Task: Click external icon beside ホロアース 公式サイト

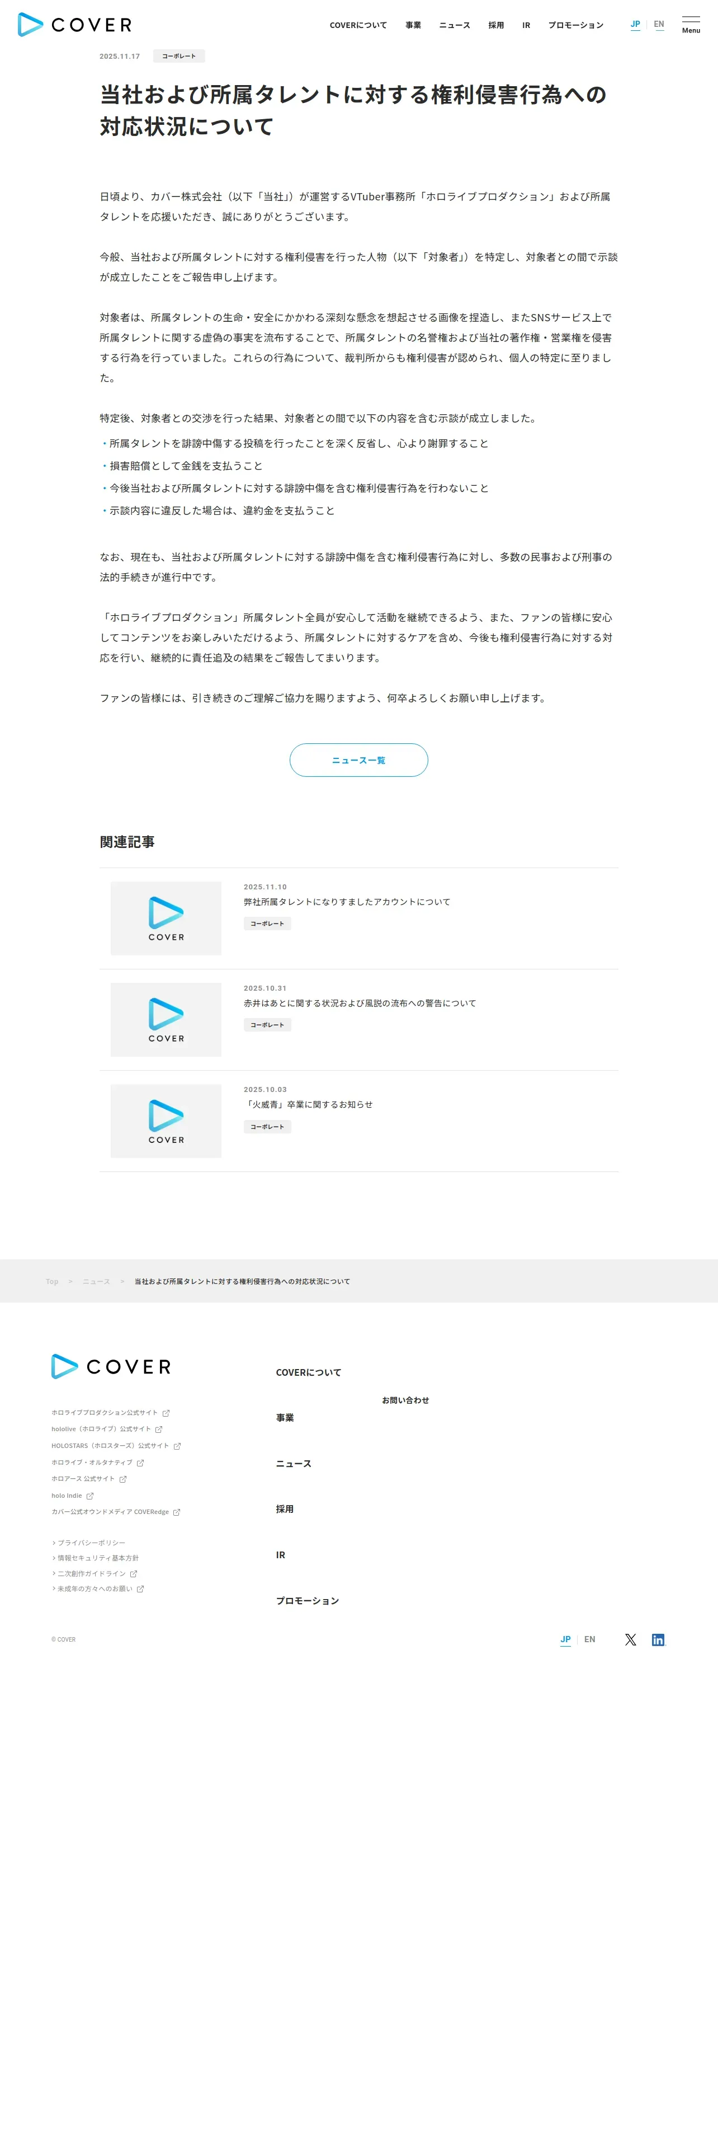Action: 123,1479
